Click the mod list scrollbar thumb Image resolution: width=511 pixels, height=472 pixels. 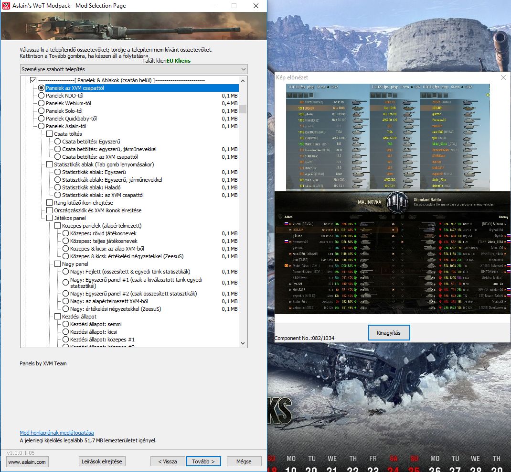pos(243,109)
